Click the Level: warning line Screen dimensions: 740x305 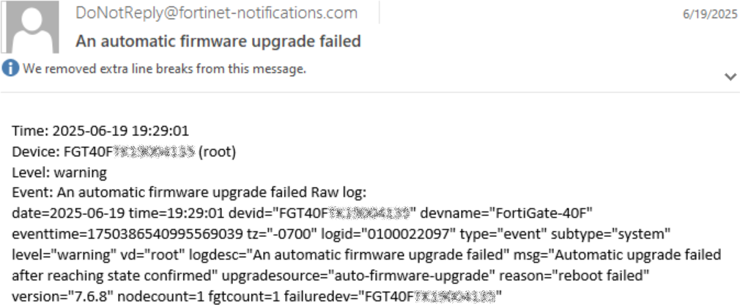click(59, 173)
